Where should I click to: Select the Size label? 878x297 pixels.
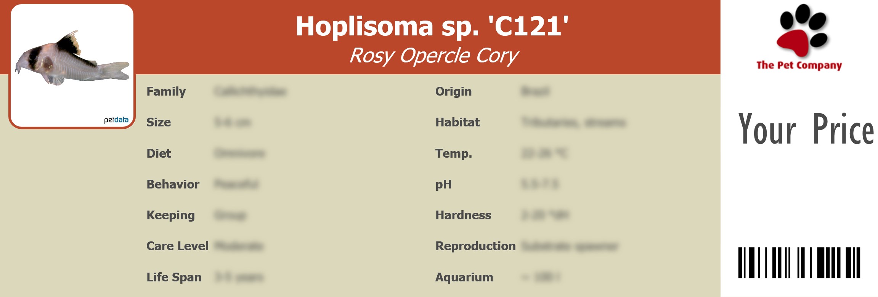click(159, 123)
